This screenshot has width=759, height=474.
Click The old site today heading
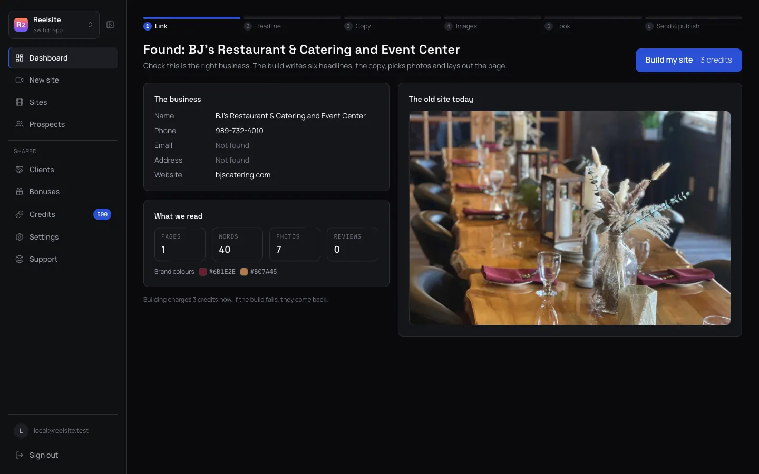(x=441, y=99)
